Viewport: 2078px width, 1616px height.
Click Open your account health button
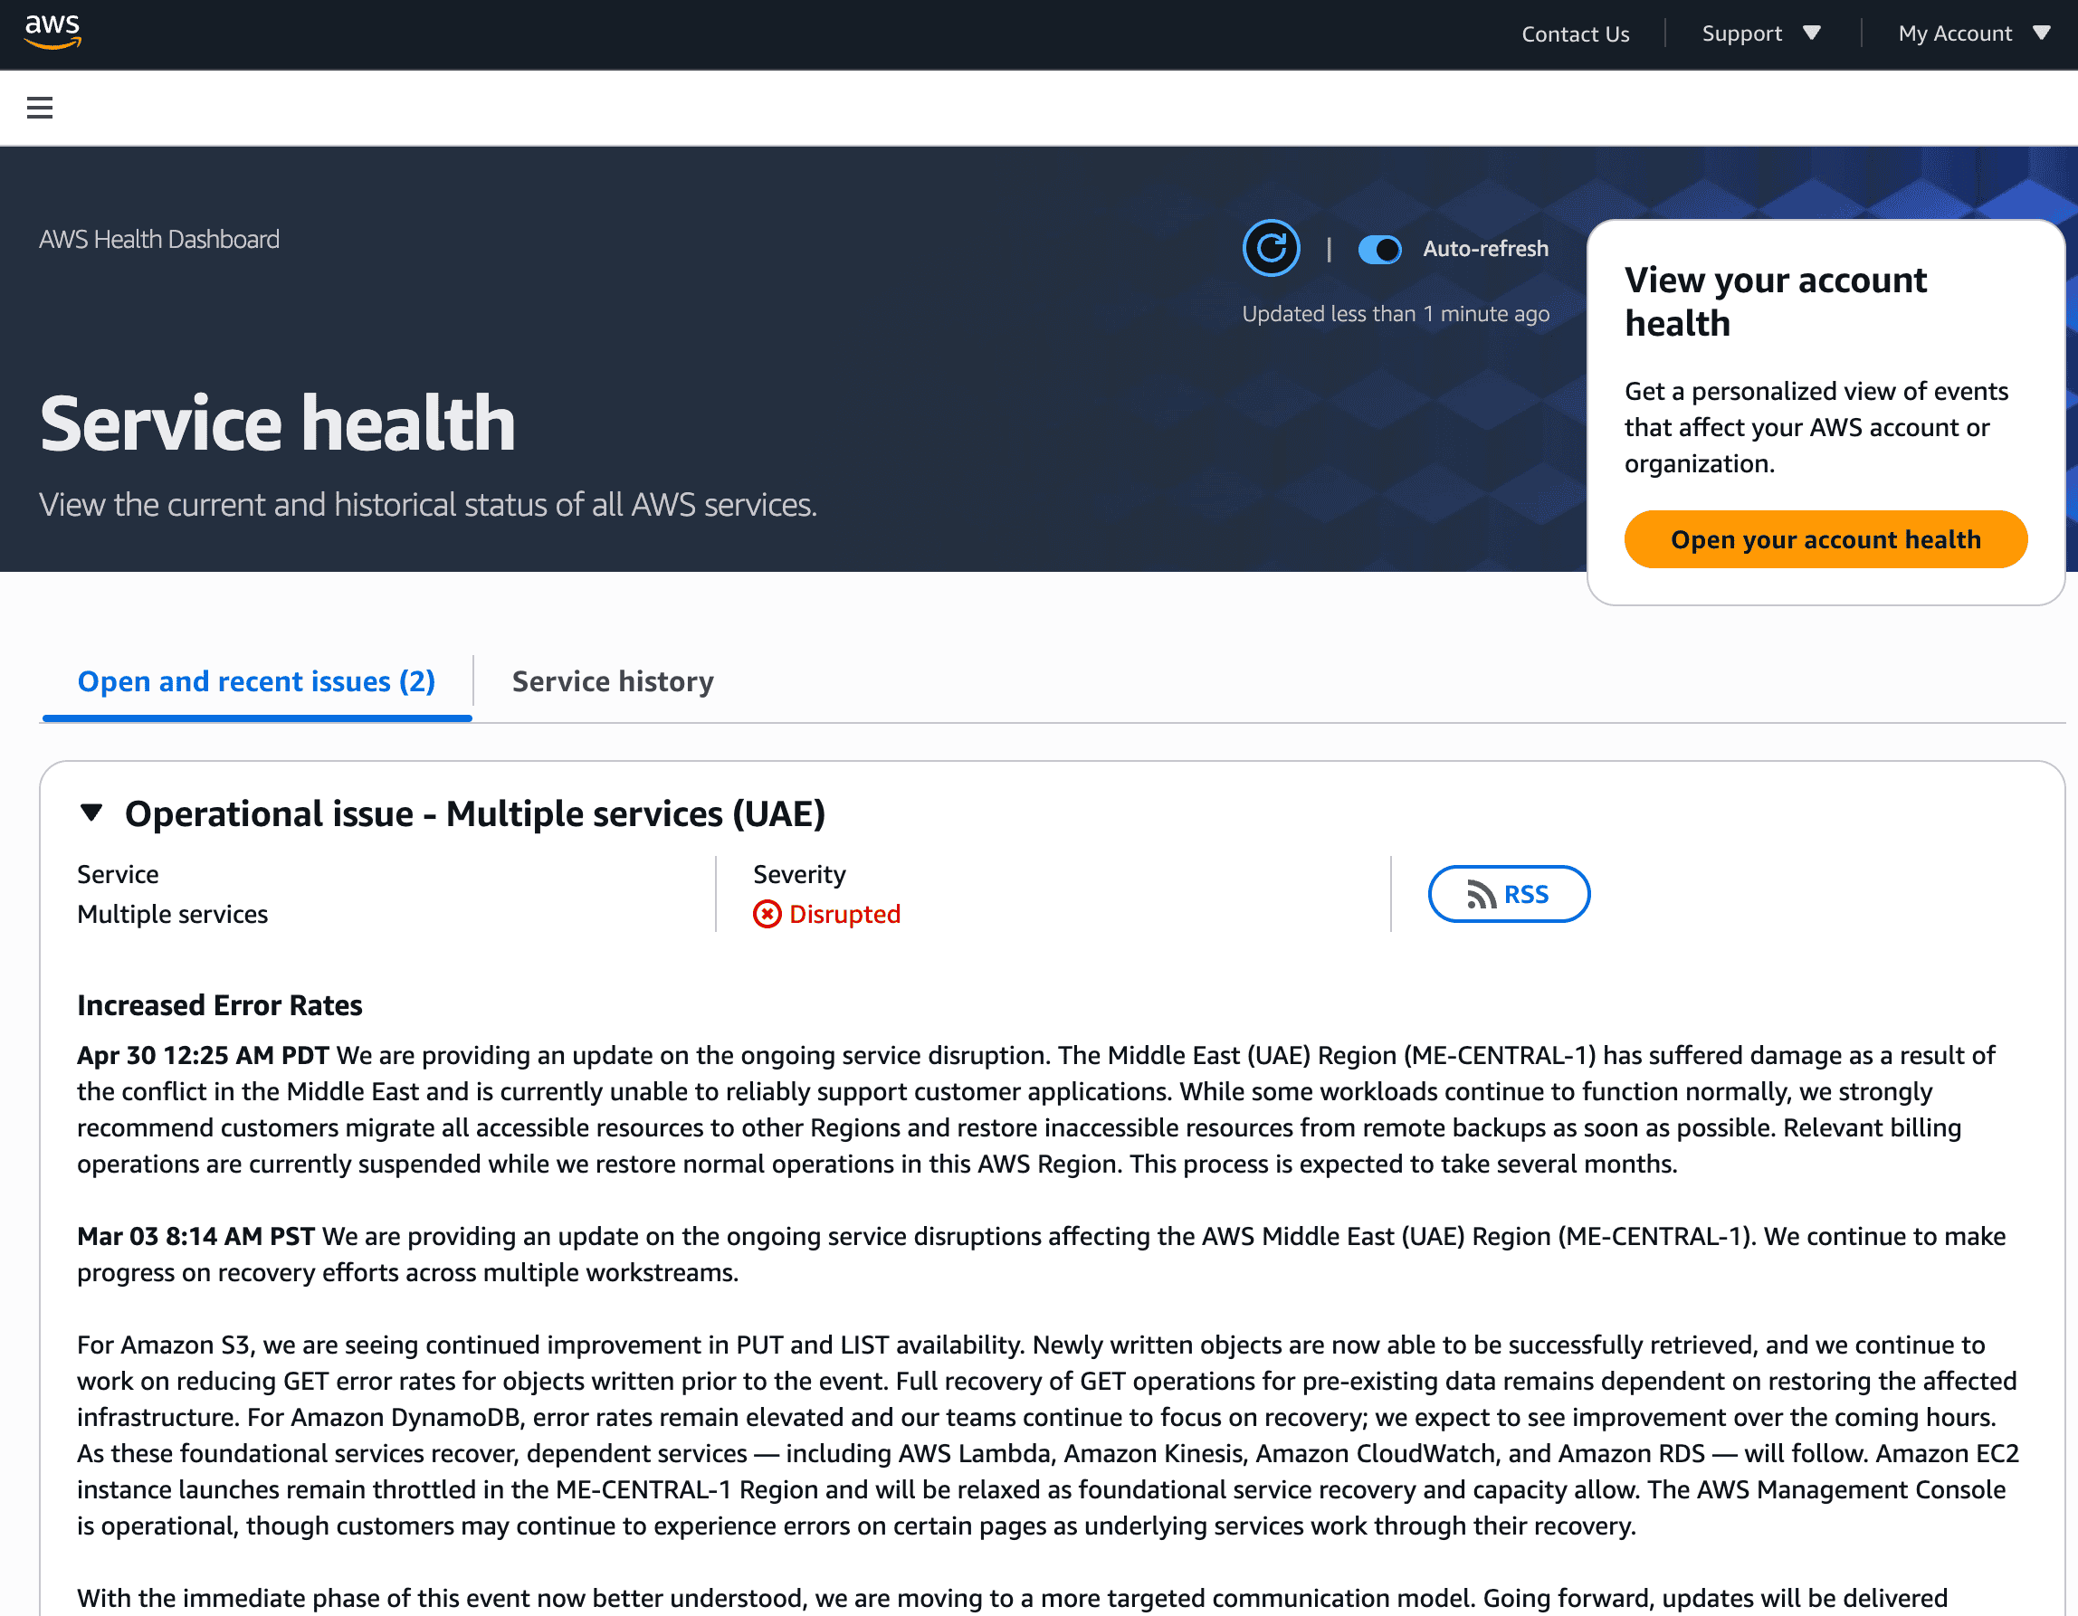tap(1825, 539)
